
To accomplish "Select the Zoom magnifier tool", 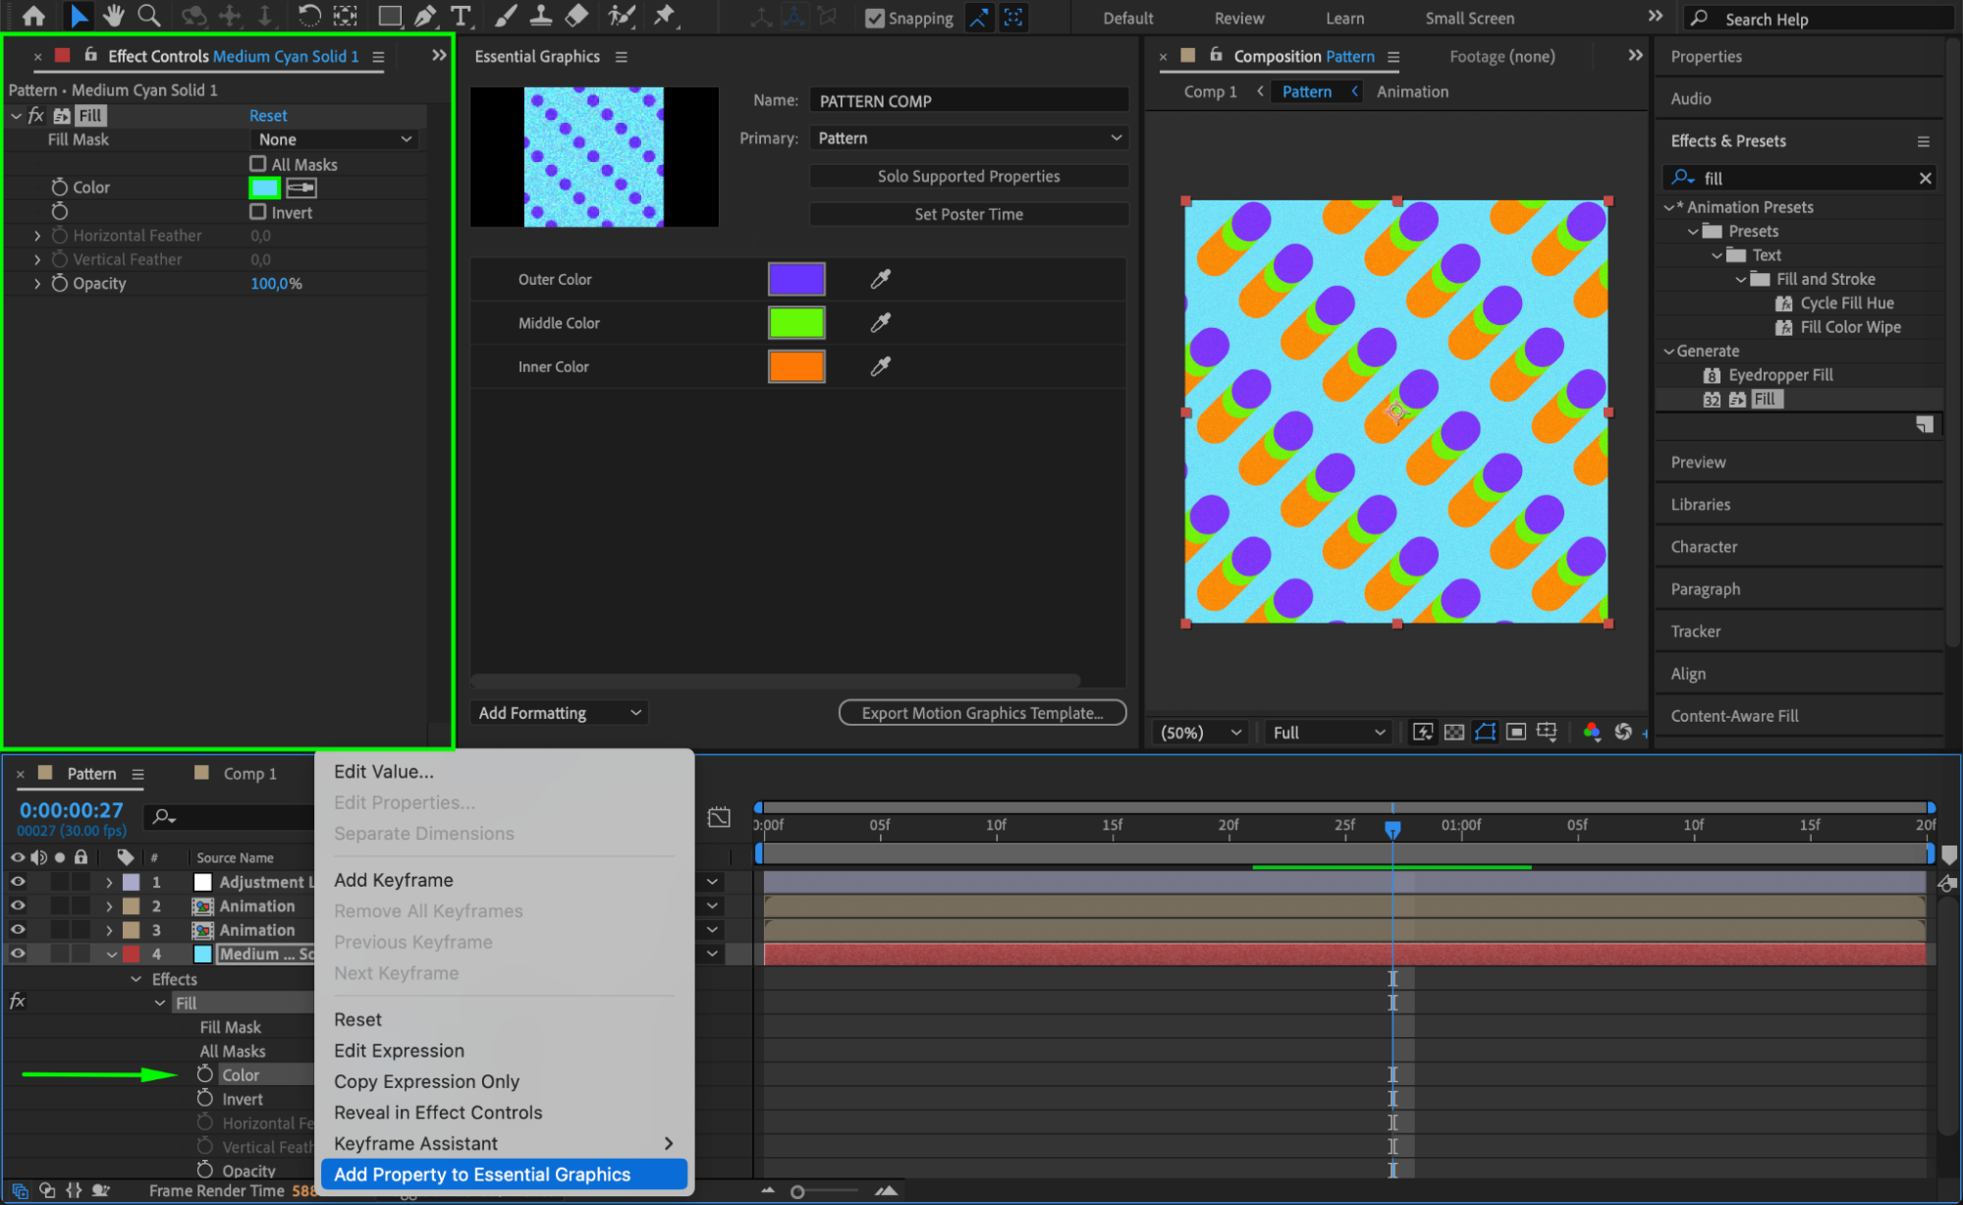I will pyautogui.click(x=148, y=16).
